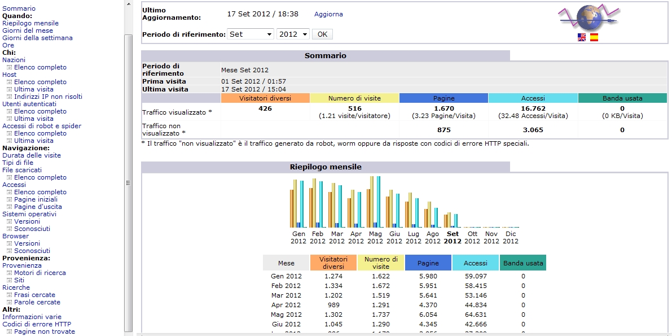Select Durata delle visite in the navigation
The width and height of the screenshot is (672, 336).
point(31,155)
